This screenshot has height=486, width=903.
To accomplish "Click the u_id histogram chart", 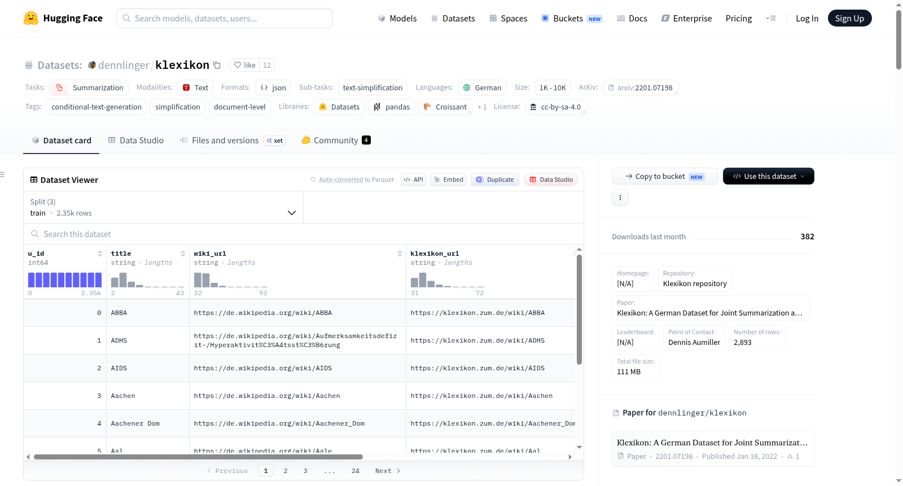I will [65, 280].
